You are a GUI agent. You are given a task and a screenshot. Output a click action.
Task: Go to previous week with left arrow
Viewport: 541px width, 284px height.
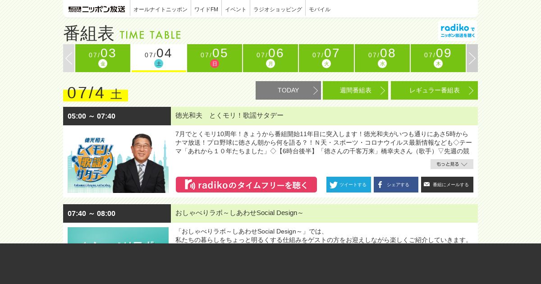69,58
